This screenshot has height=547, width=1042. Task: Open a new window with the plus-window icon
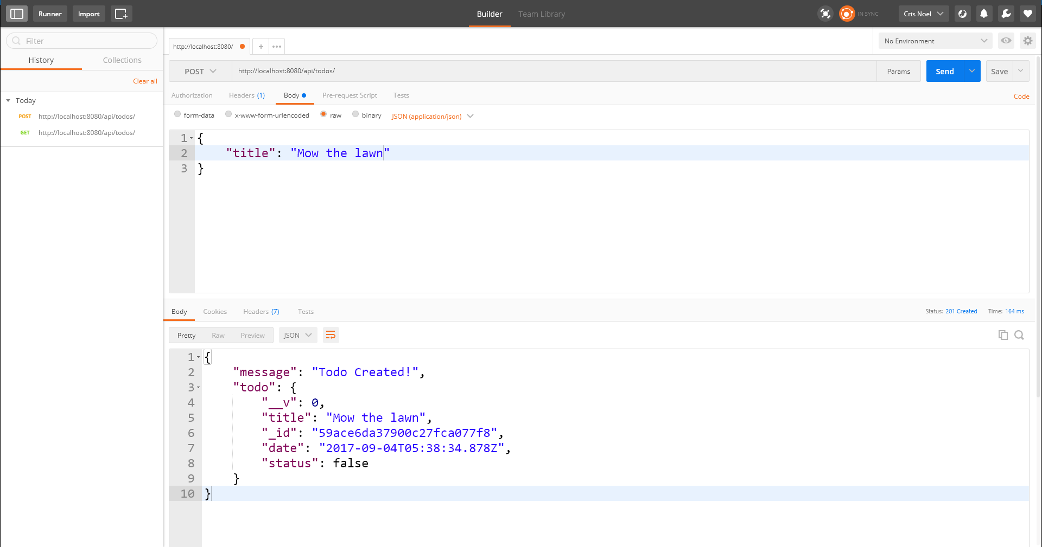[x=122, y=14]
